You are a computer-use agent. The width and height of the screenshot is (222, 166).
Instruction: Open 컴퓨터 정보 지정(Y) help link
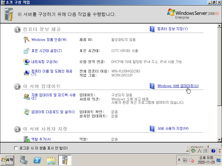pos(173,29)
